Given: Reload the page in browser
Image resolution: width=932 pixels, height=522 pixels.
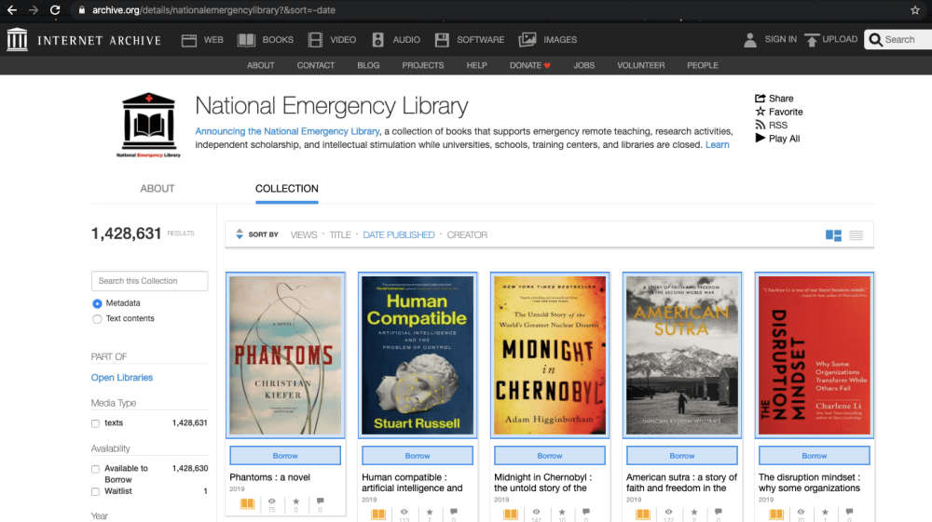Looking at the screenshot, I should pyautogui.click(x=55, y=10).
